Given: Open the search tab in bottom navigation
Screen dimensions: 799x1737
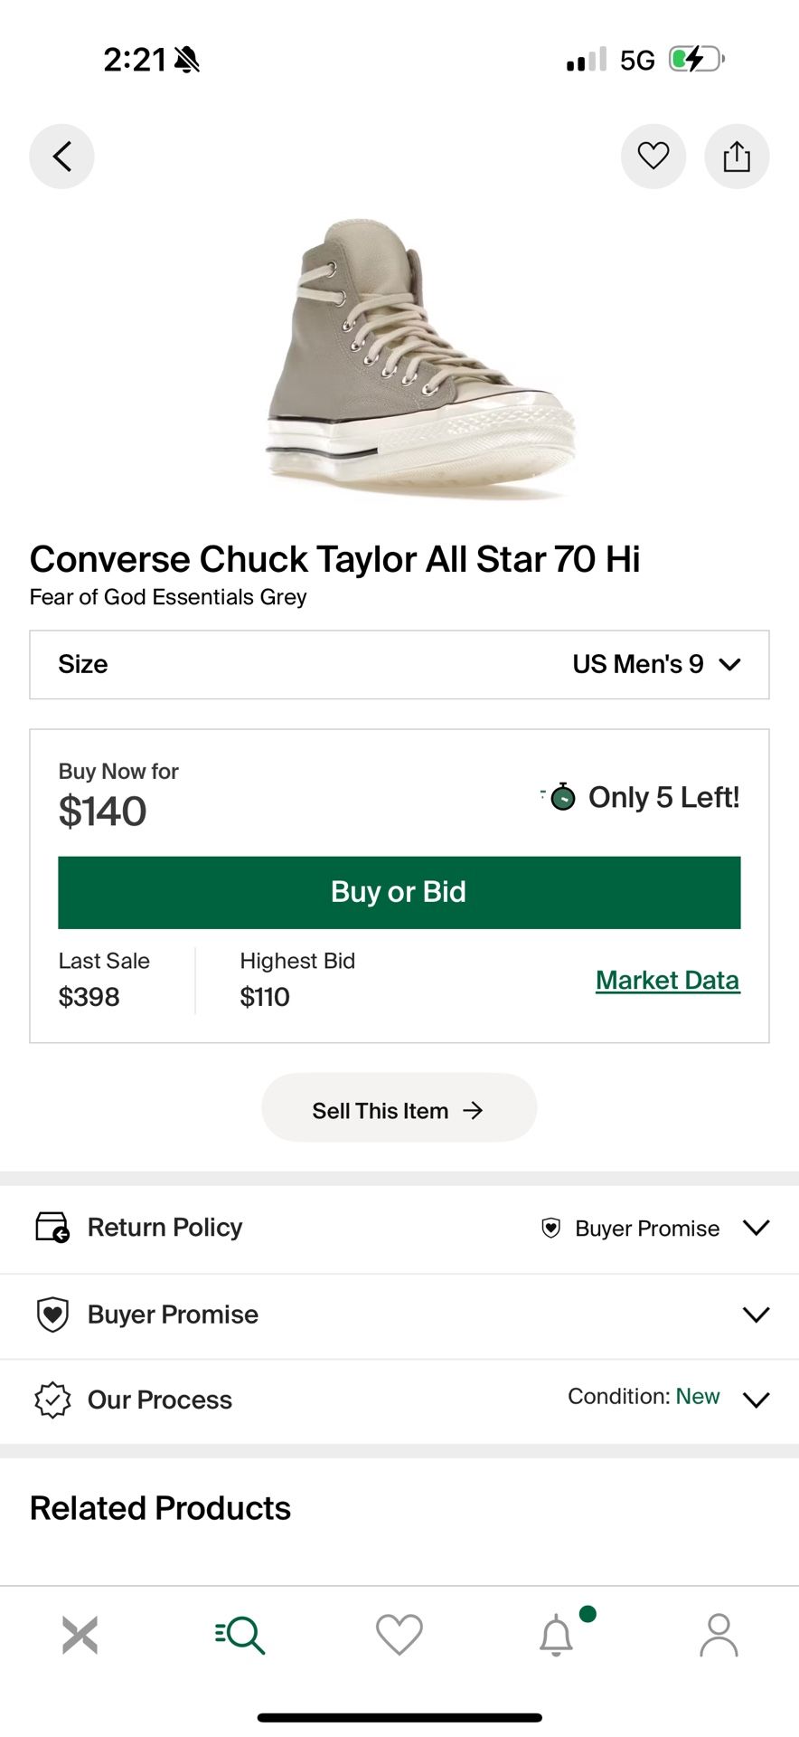Looking at the screenshot, I should 239,1635.
